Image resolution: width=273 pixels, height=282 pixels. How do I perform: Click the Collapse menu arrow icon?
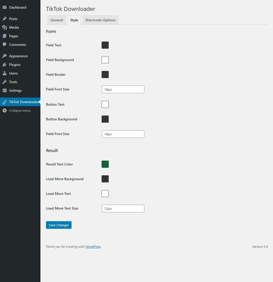[x=5, y=111]
